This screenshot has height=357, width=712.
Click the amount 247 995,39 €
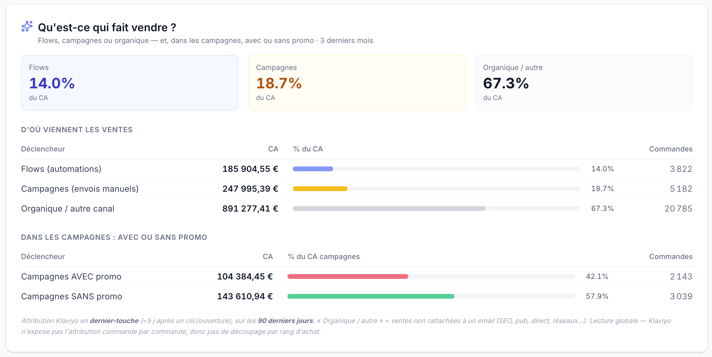[x=250, y=189]
